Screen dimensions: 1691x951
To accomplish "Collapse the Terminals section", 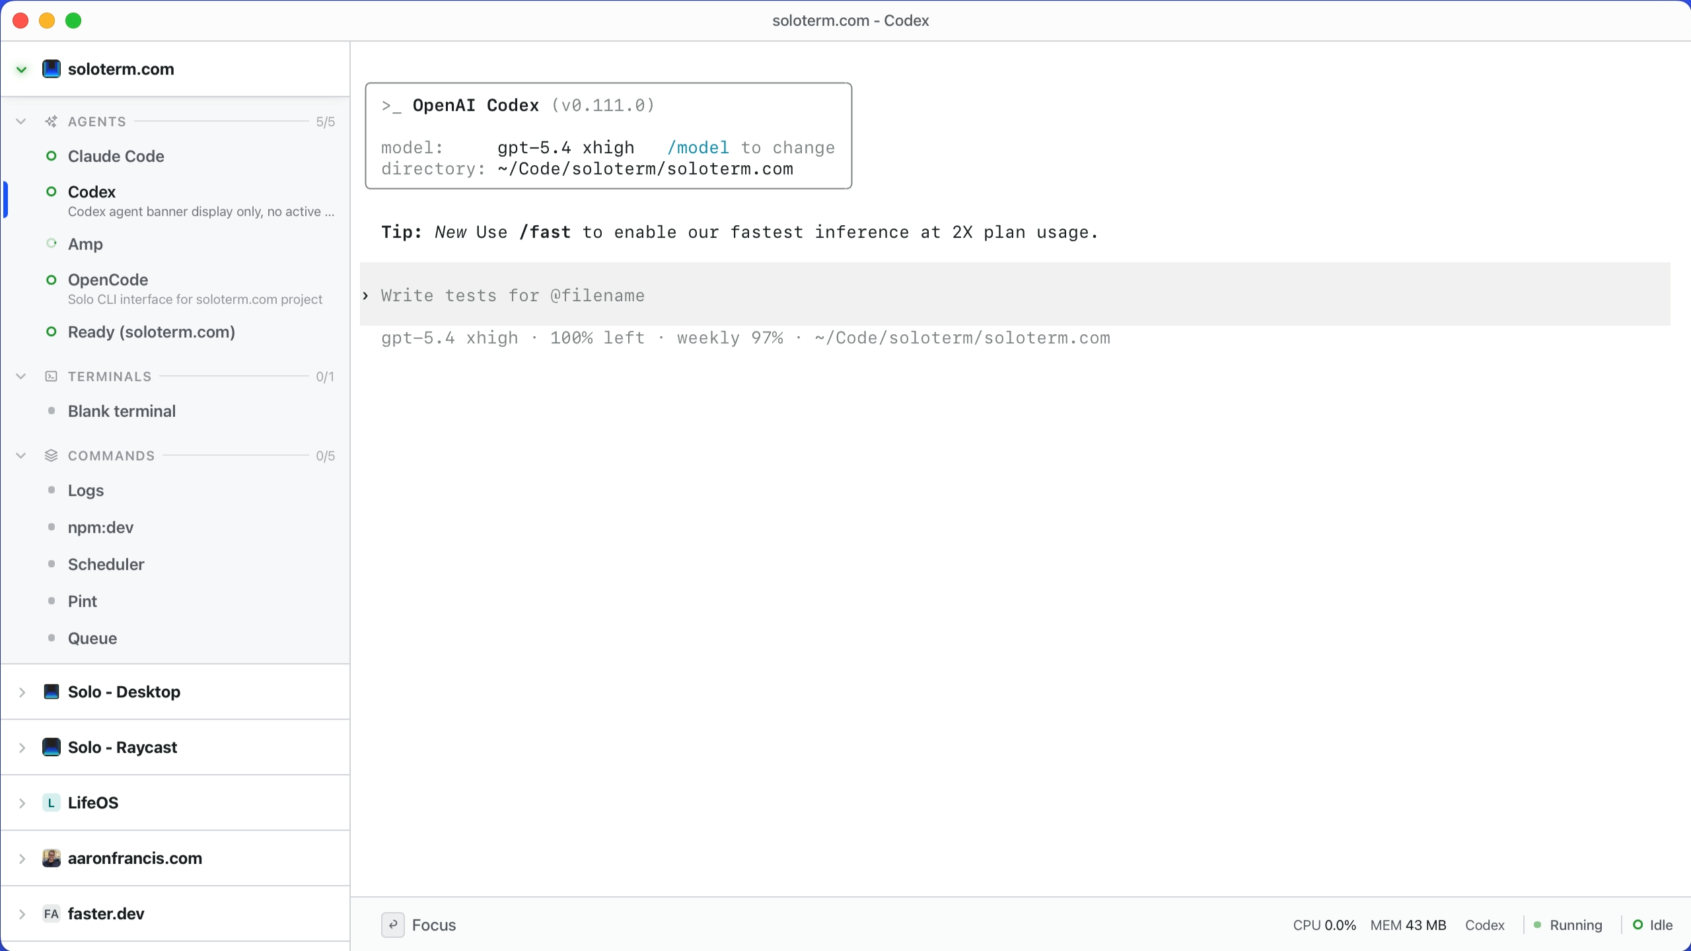I will 21,376.
